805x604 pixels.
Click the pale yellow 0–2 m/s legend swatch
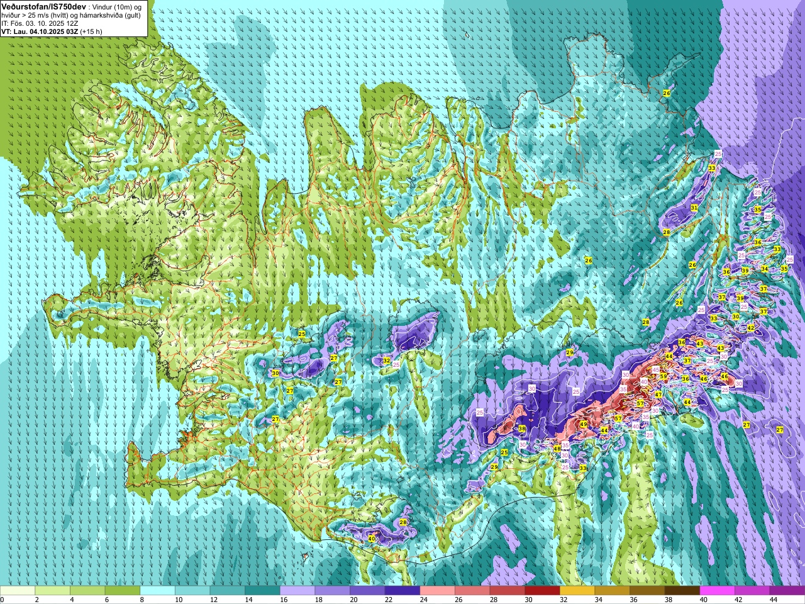18,591
